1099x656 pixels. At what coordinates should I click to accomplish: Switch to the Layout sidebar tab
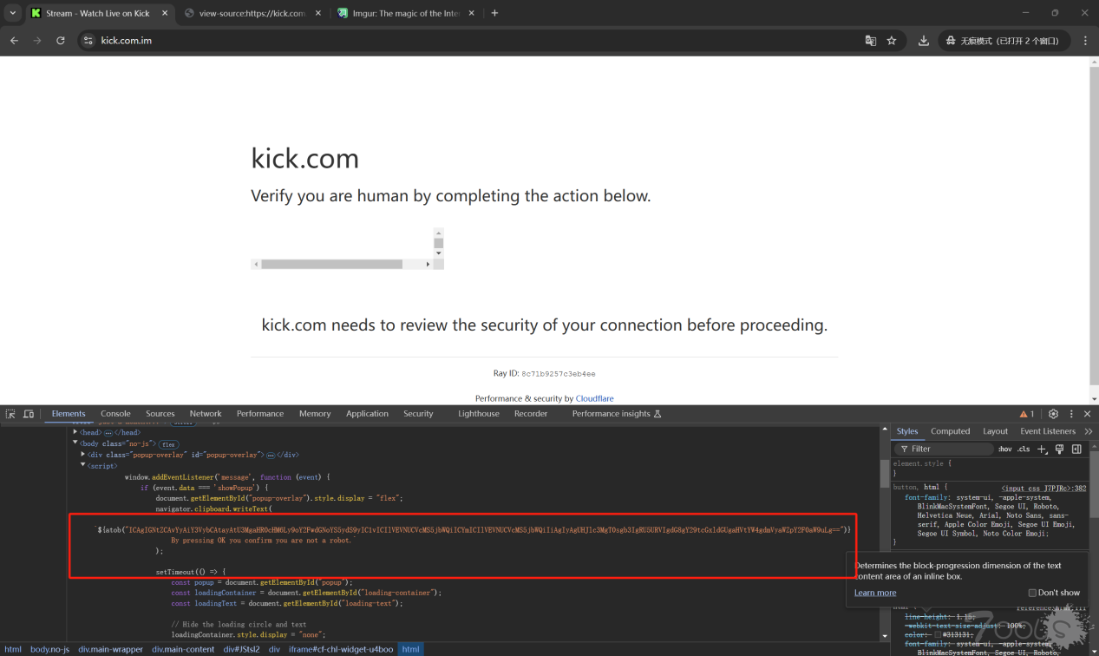point(996,431)
